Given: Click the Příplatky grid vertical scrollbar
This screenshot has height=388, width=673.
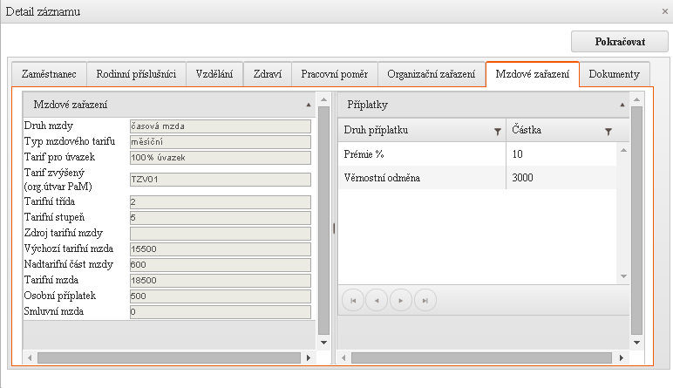Looking at the screenshot, I should pos(622,209).
